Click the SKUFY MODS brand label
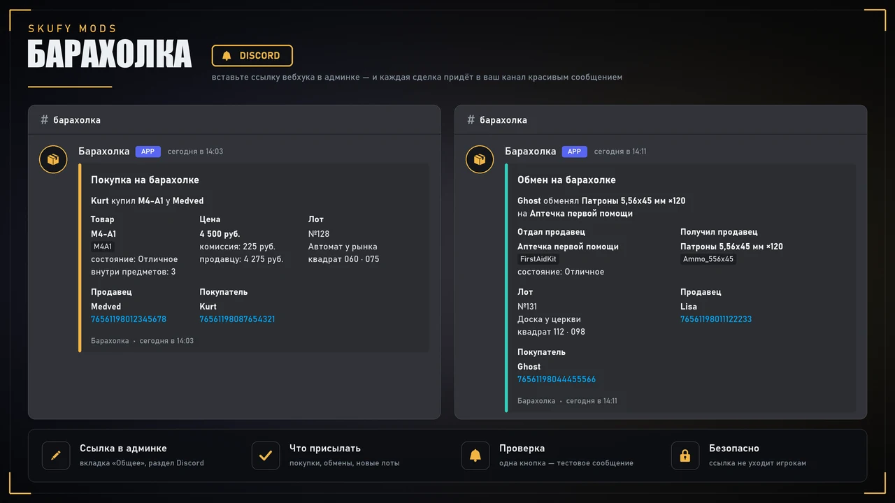 point(73,29)
